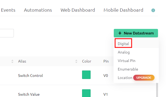Open the Web Dashboard tab

pos(78,10)
